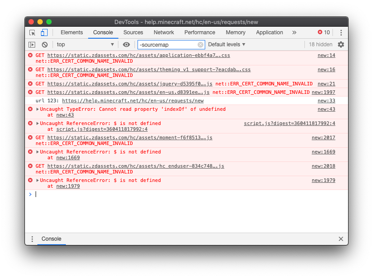Screen dimensions: 373x278
Task: Click the 'at script.js?digest' stack trace link
Action: tap(102, 129)
